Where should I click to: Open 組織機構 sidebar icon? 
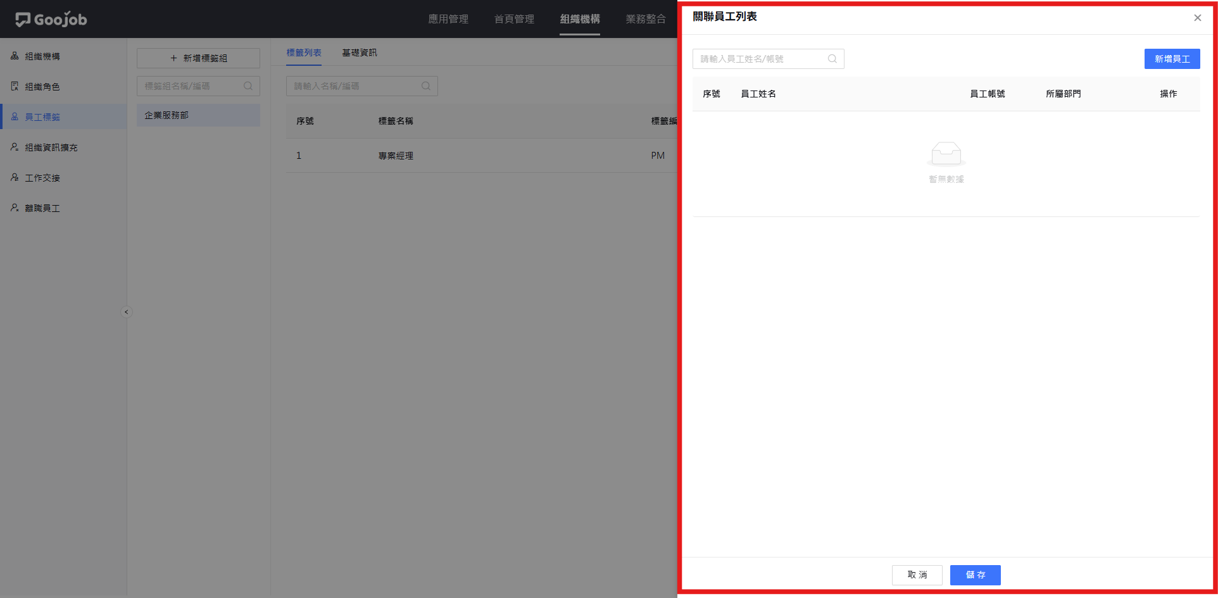pos(15,56)
